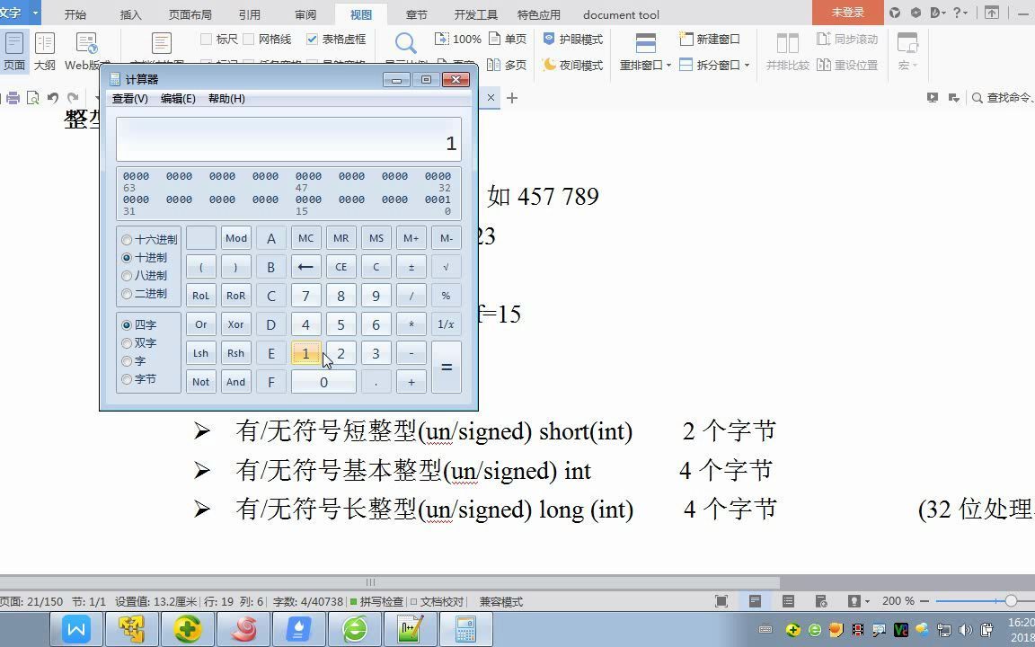The width and height of the screenshot is (1035, 647).
Task: Click the full screen view icon in status bar
Action: [721, 601]
